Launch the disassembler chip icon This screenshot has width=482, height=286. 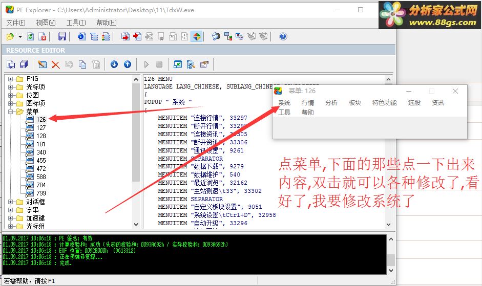216,36
